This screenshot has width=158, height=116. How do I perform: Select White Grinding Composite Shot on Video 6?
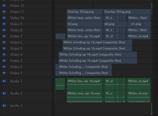97,42
